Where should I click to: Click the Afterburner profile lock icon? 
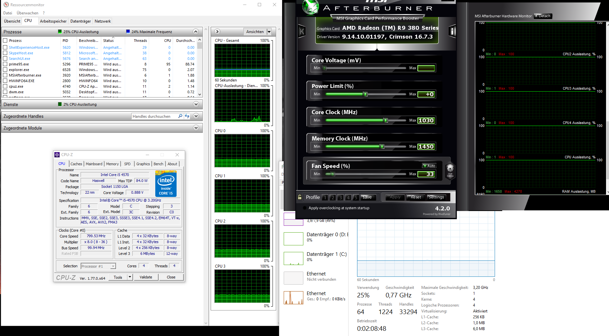pyautogui.click(x=299, y=197)
